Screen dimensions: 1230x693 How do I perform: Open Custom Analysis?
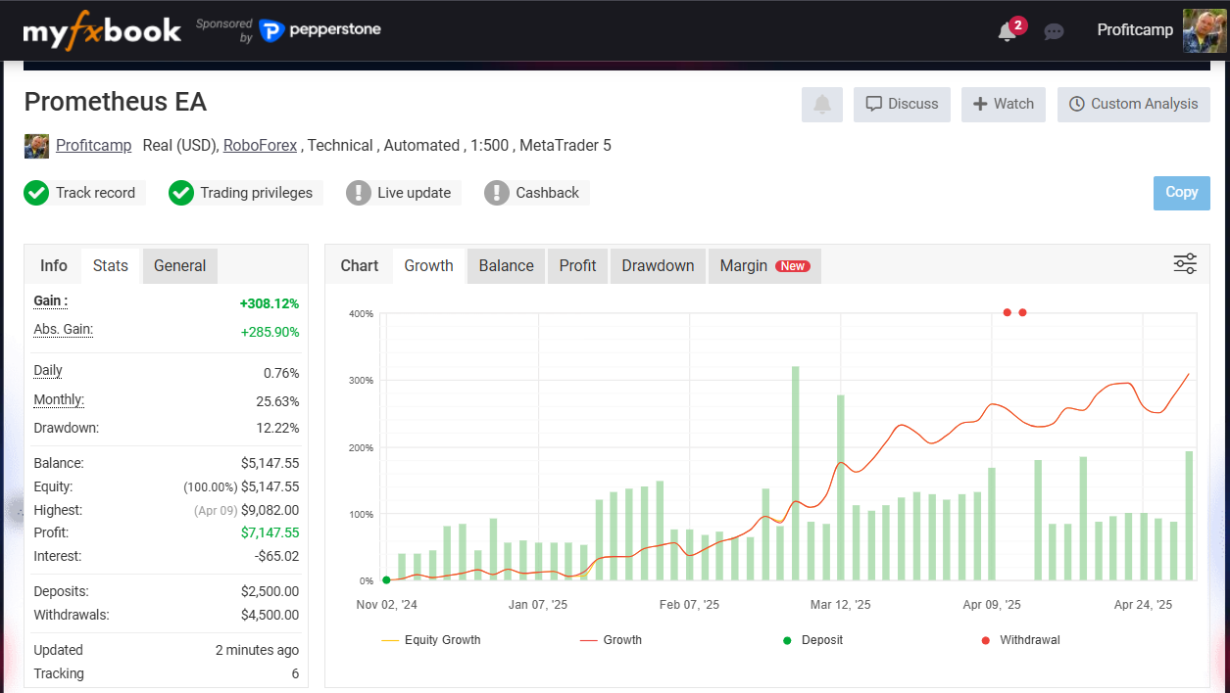1134,104
